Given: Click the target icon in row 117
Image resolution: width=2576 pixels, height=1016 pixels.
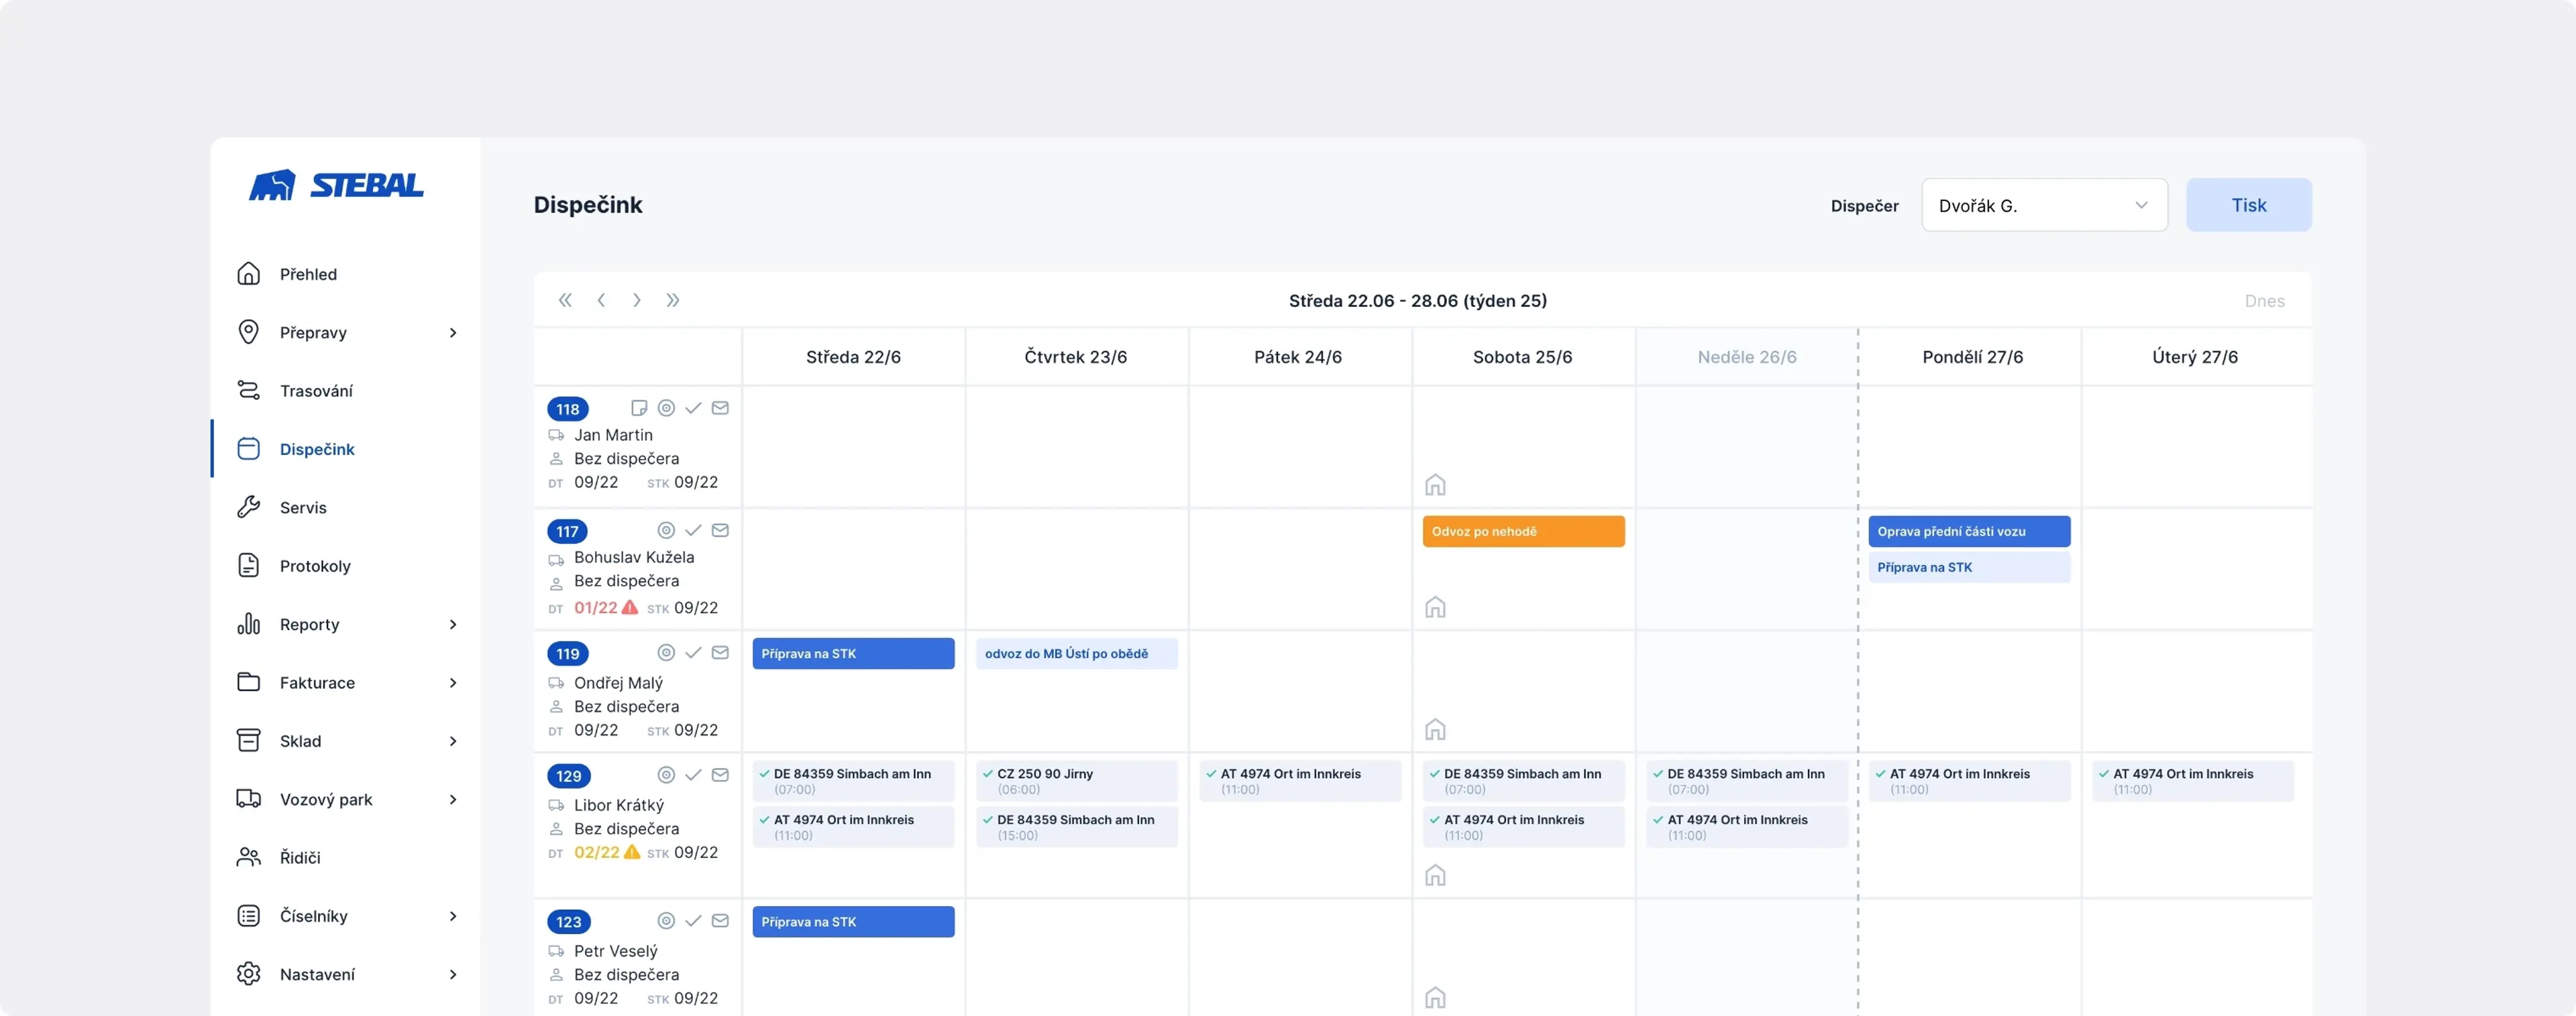Looking at the screenshot, I should 666,531.
